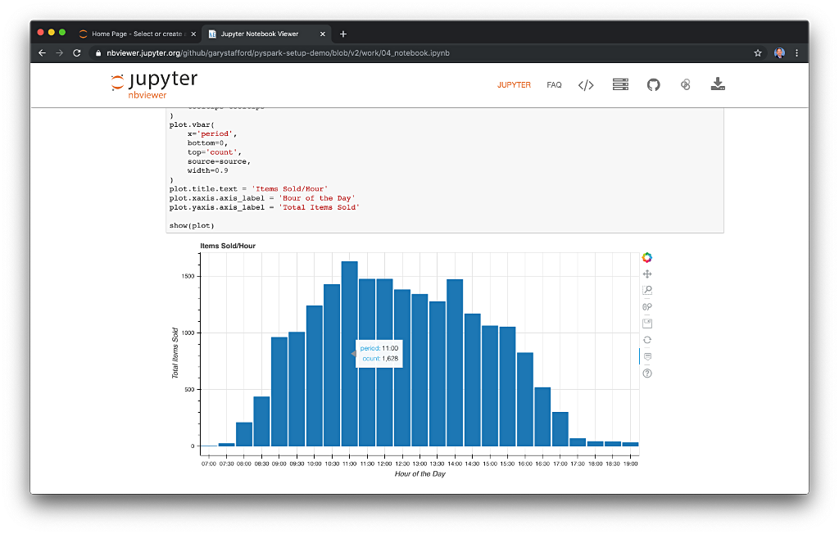The height and width of the screenshot is (534, 839).
Task: Click the 'show(plot)' code line
Action: coord(192,226)
